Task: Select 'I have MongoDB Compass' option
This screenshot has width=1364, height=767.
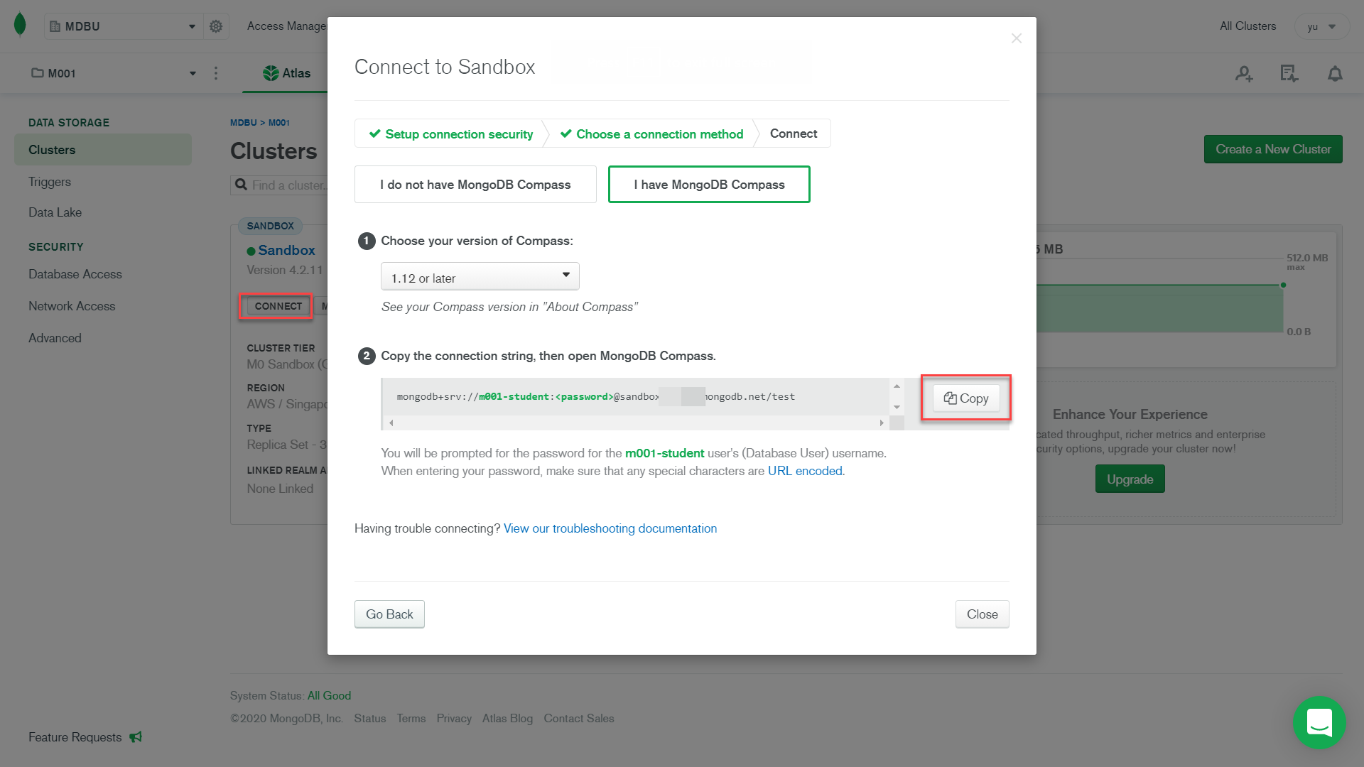Action: (x=709, y=185)
